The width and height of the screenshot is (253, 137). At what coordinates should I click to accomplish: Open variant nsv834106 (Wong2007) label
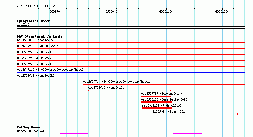34,58
